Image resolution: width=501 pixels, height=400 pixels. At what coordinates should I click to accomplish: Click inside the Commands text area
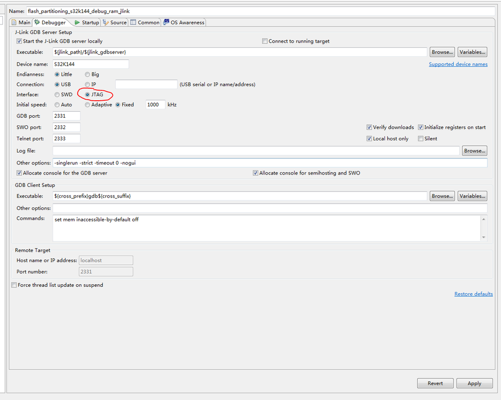(267, 228)
